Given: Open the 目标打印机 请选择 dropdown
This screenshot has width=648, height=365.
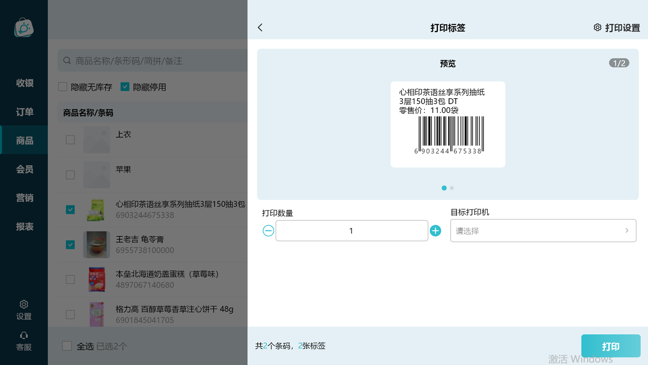Looking at the screenshot, I should click(x=543, y=231).
